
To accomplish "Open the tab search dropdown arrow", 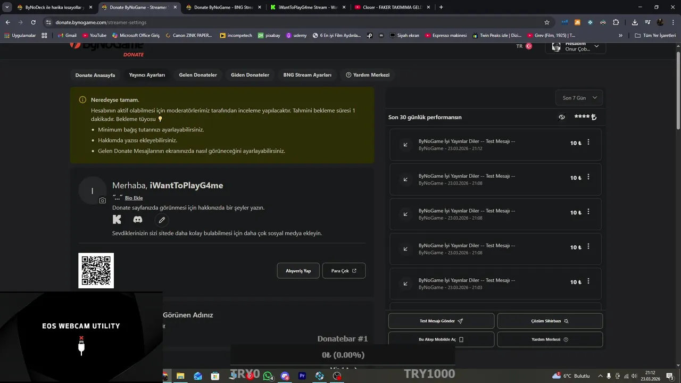I will (7, 7).
